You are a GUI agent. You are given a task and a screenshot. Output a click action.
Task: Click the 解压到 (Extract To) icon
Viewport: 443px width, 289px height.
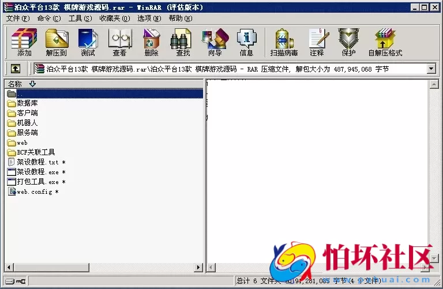[x=57, y=42]
